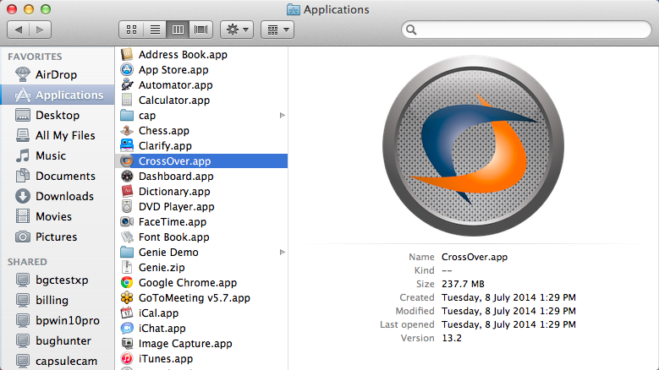Select Clarify.app icon
This screenshot has height=370, width=659.
[x=127, y=145]
